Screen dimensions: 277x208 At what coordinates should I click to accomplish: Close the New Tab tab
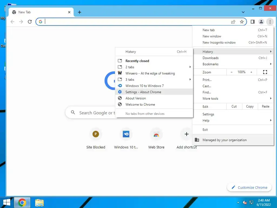click(69, 12)
